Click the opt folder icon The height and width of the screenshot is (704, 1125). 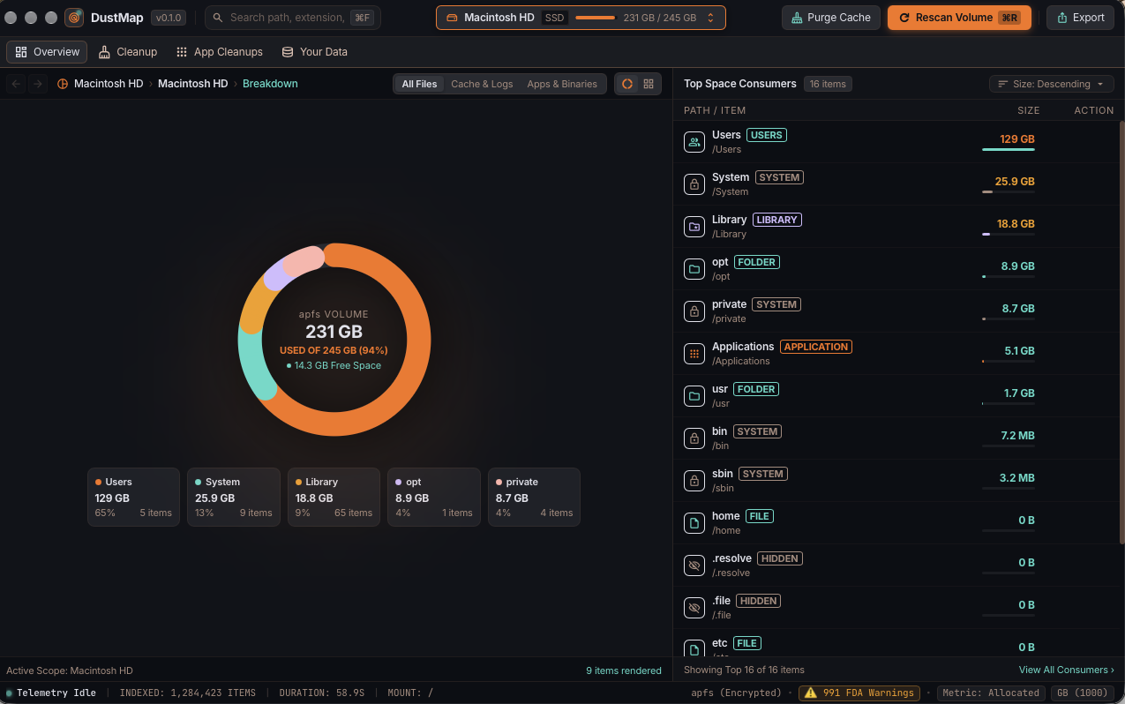pyautogui.click(x=694, y=269)
